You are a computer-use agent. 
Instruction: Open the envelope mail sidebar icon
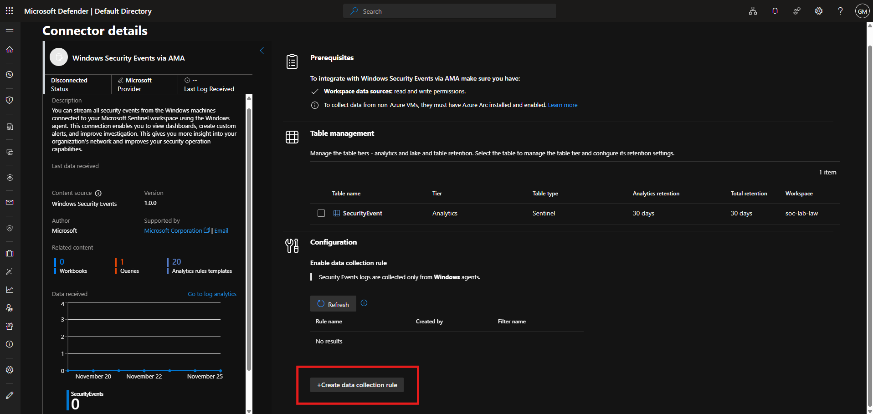point(10,202)
